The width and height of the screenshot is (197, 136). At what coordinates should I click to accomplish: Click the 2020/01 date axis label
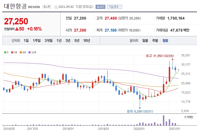click(139, 129)
